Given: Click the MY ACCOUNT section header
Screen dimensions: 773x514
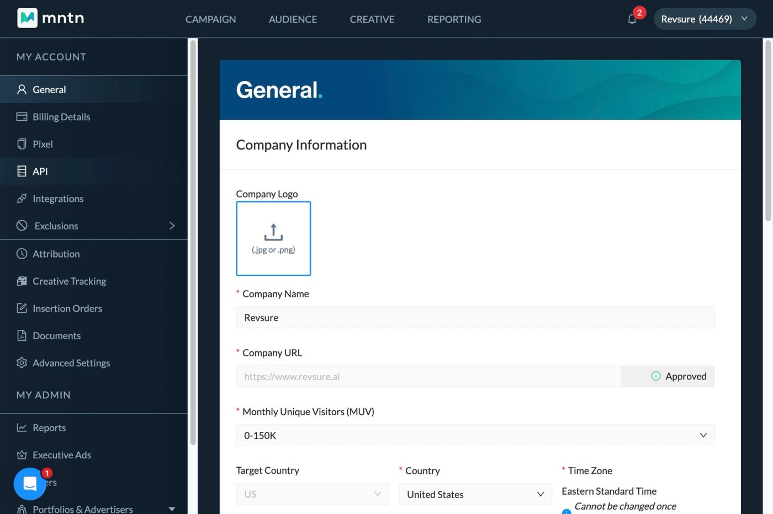Looking at the screenshot, I should tap(51, 57).
